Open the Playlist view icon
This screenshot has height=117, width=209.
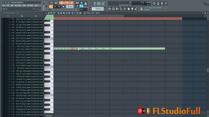click(110, 9)
